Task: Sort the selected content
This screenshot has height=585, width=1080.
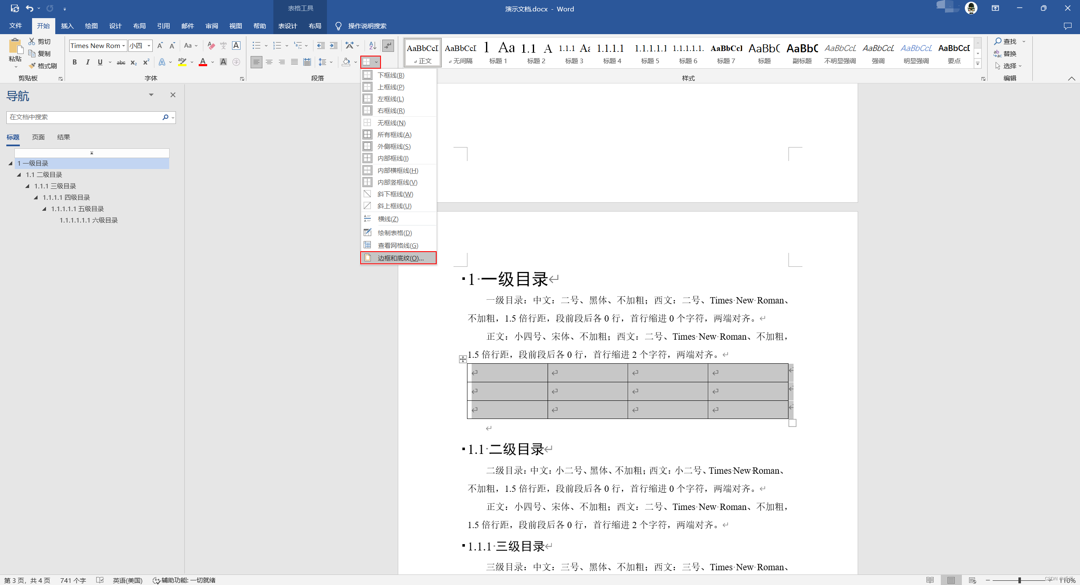Action: pos(373,46)
